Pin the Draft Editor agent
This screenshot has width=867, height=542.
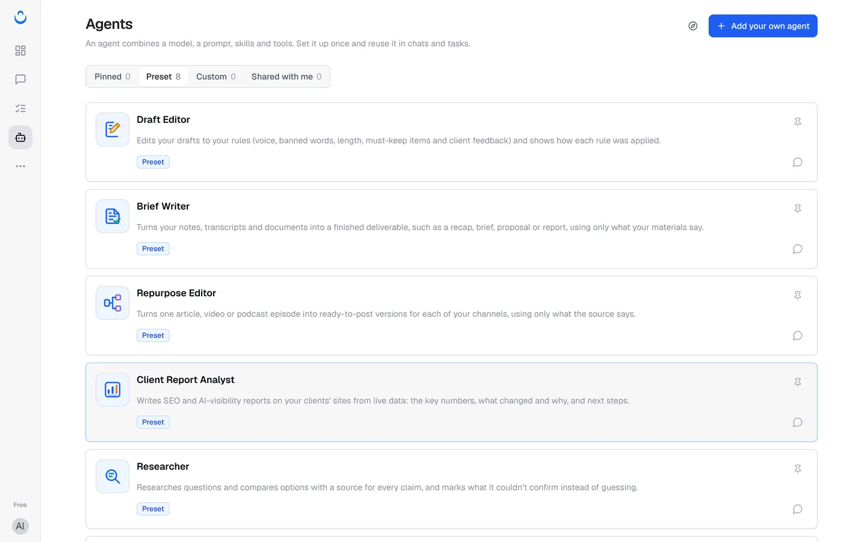point(798,122)
